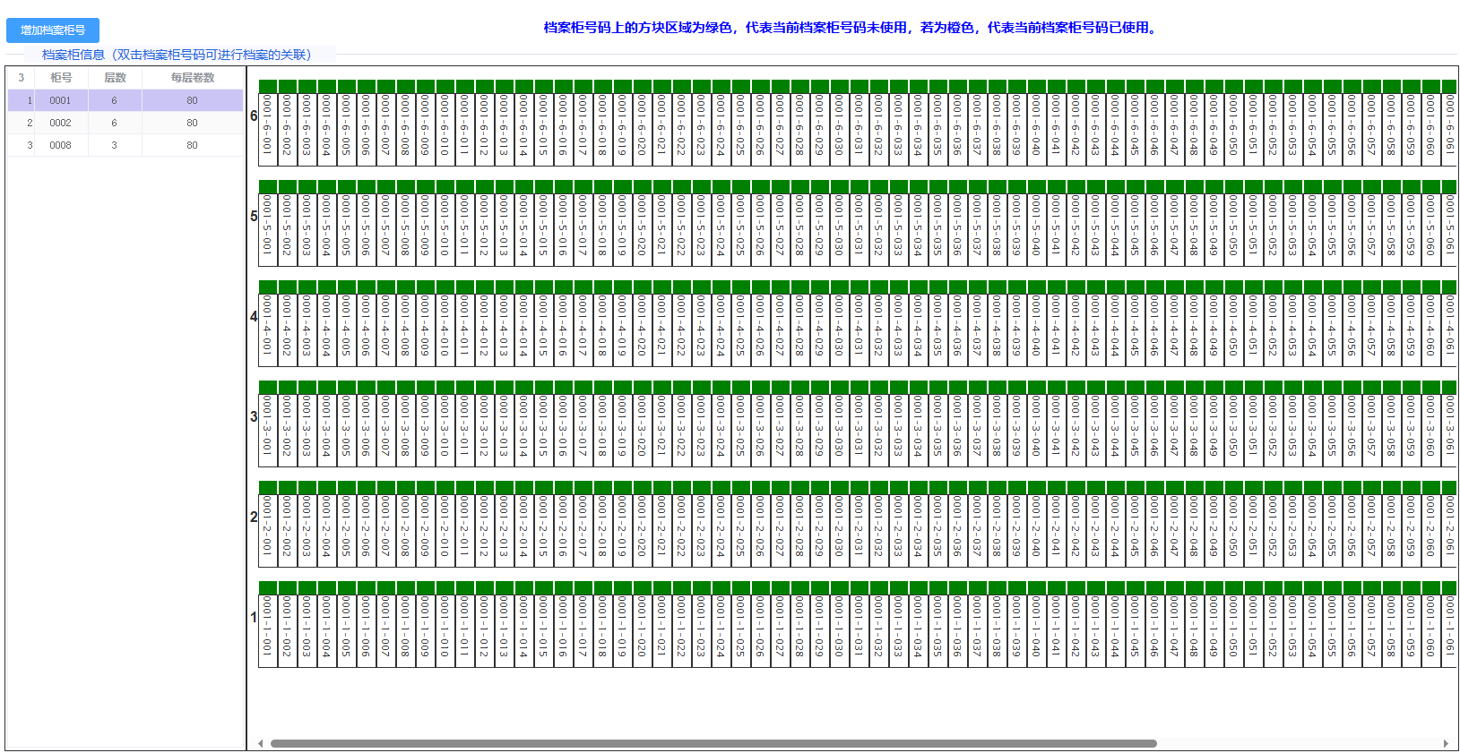
Task: Click the layer count 3 in row 0008
Action: tap(114, 145)
